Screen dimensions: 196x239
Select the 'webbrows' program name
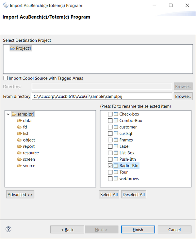[129, 179]
